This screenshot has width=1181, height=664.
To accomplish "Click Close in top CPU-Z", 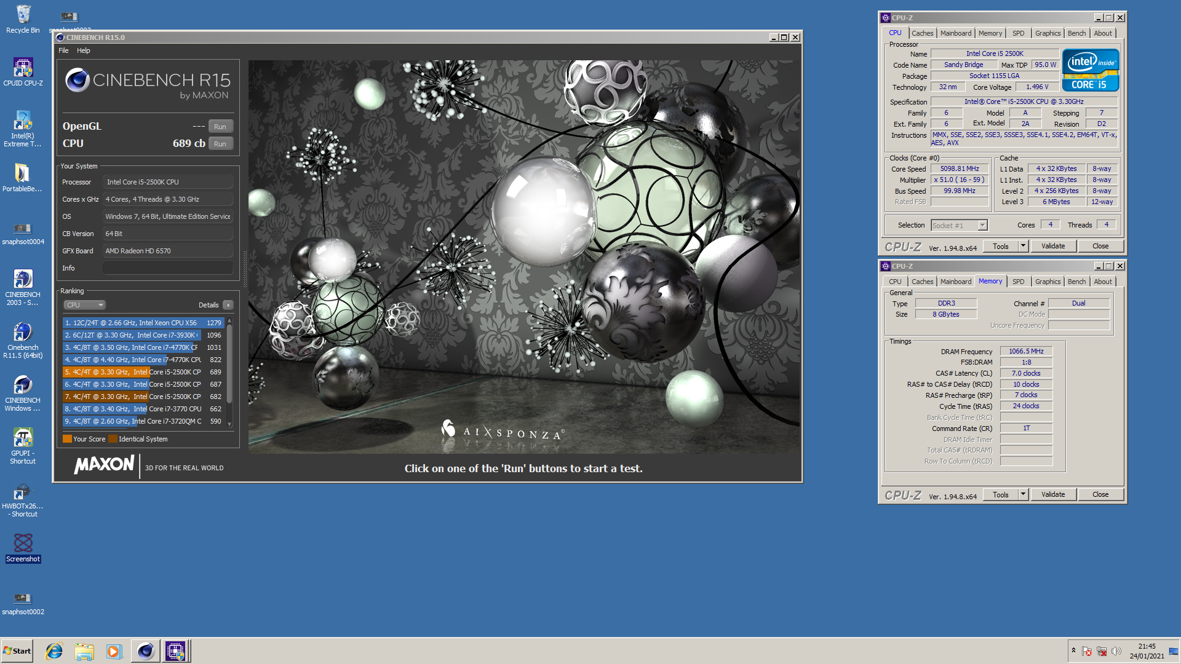I will coord(1100,247).
